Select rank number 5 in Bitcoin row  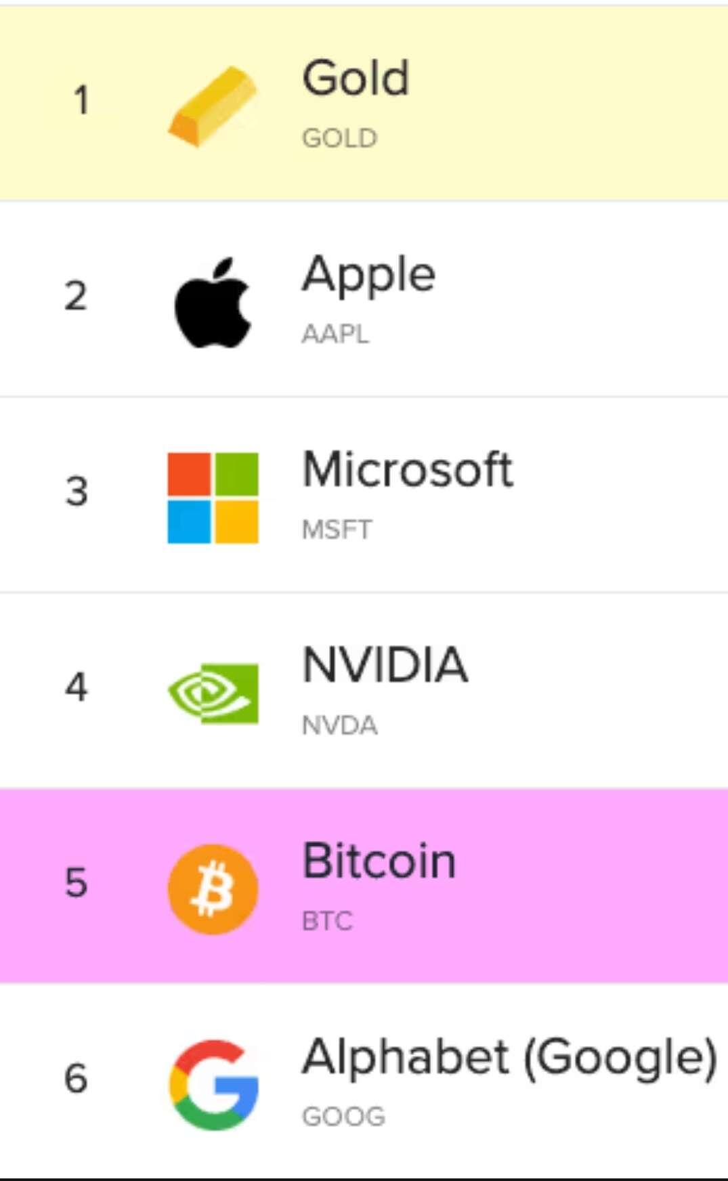point(77,882)
